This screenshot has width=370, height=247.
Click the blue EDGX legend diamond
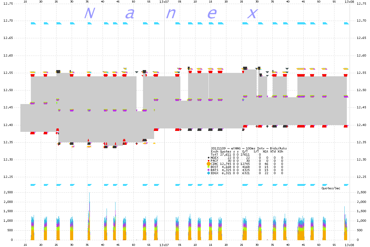(x=208, y=173)
